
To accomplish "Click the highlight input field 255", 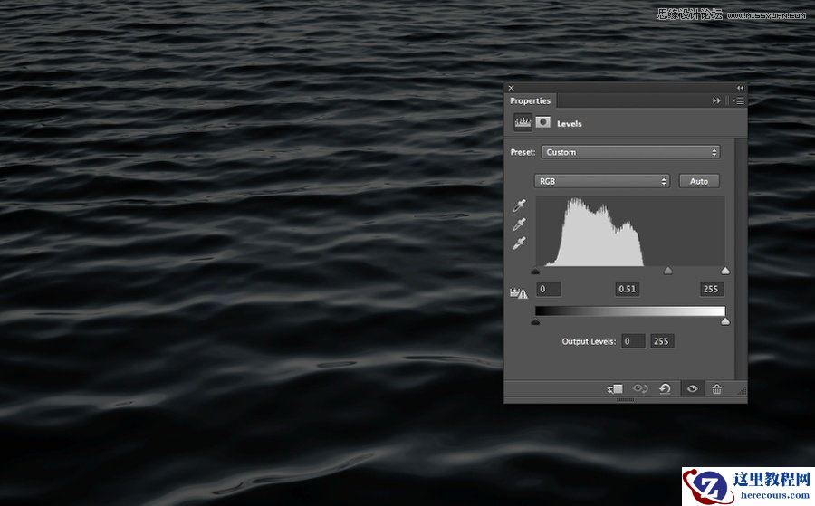I will point(711,289).
